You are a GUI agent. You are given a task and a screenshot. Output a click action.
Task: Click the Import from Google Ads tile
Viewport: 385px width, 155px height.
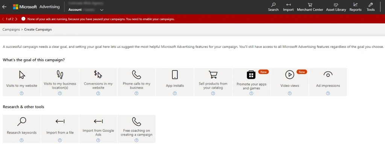pyautogui.click(x=98, y=129)
